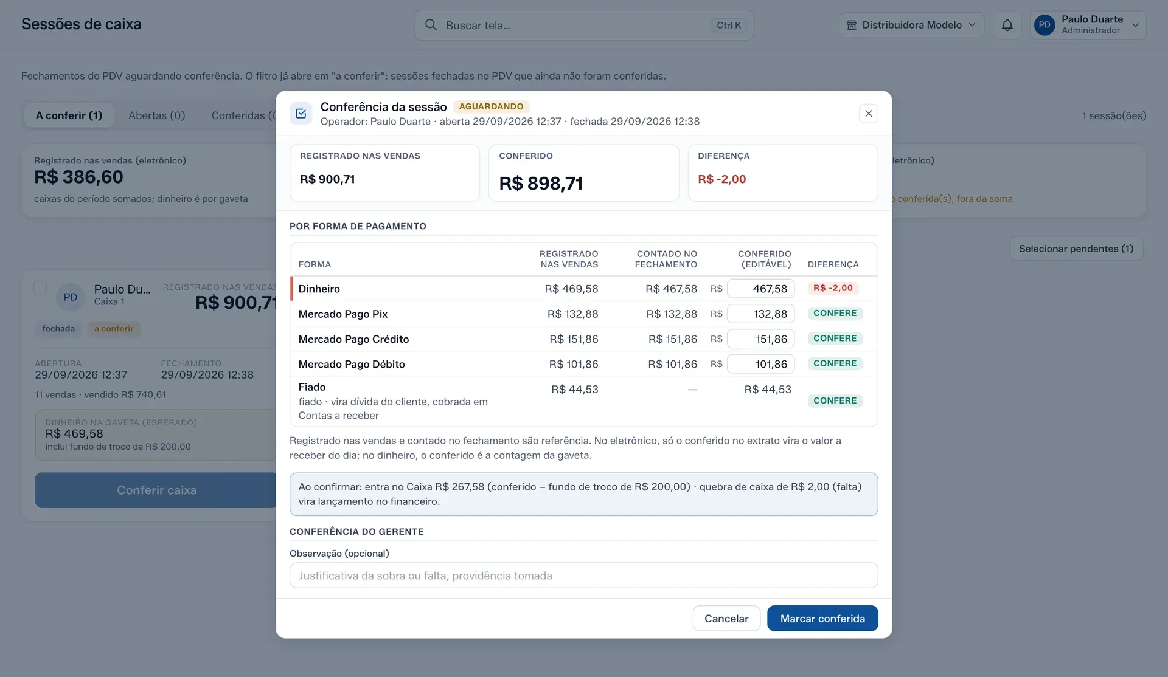This screenshot has height=677, width=1168.
Task: Close the Conferência da sessão dialog
Action: pyautogui.click(x=869, y=114)
